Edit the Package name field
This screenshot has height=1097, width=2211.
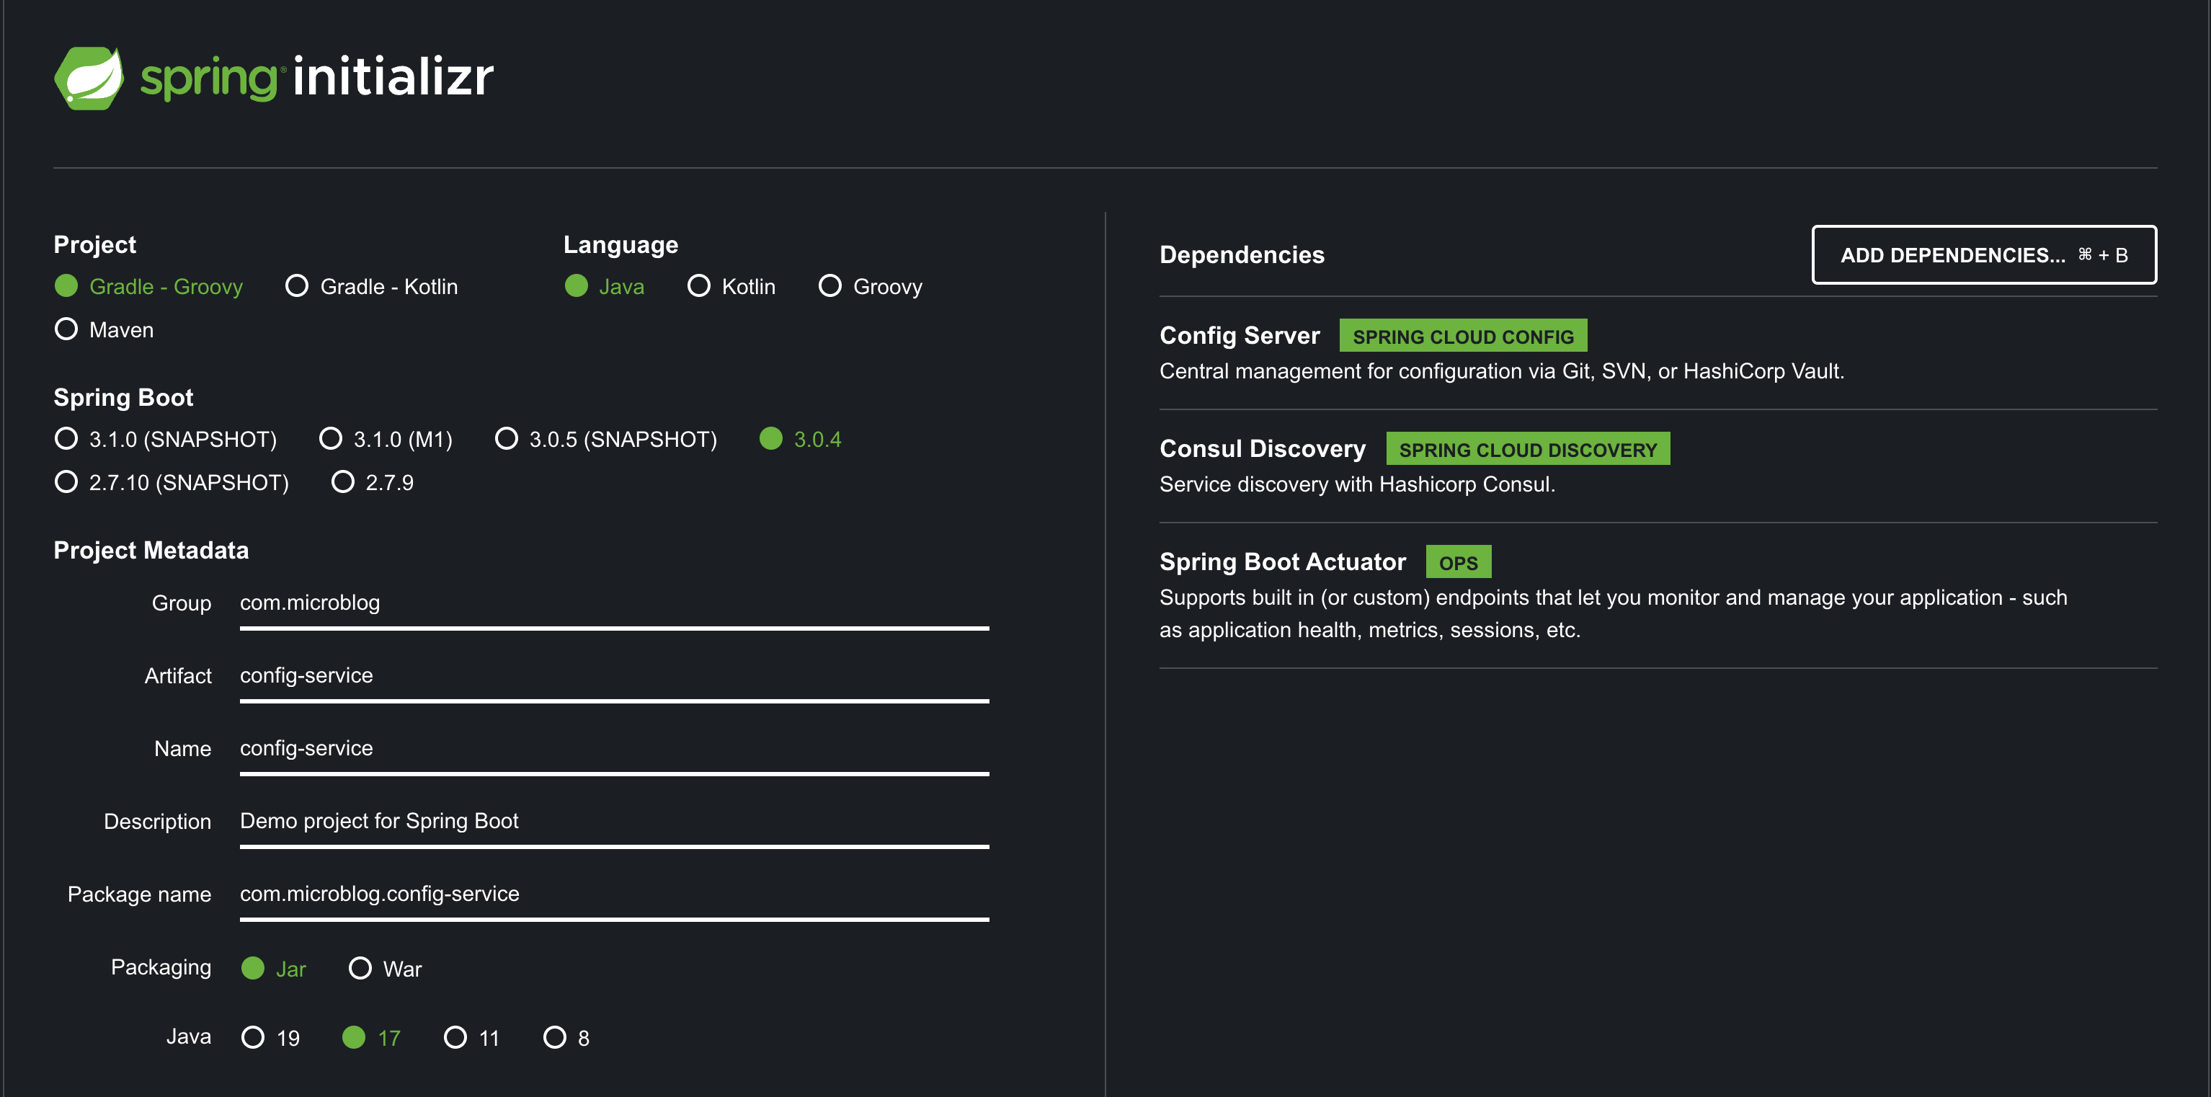614,894
